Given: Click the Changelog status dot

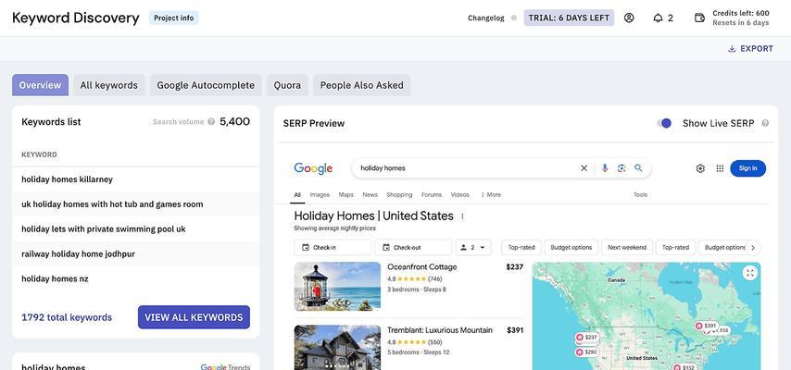Looking at the screenshot, I should (513, 18).
